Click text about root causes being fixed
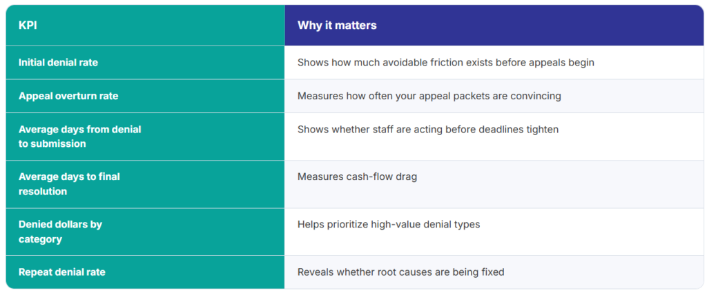Image resolution: width=707 pixels, height=293 pixels. pyautogui.click(x=401, y=272)
